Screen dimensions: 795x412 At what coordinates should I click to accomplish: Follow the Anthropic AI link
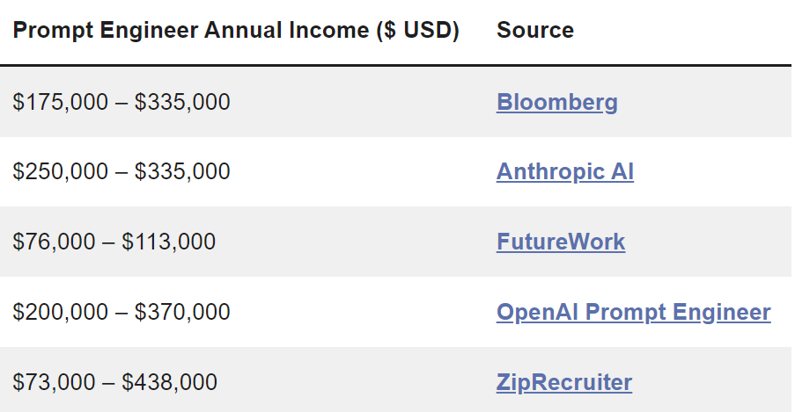pos(564,171)
